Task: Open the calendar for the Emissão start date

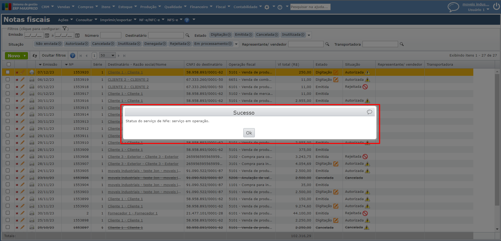Action: (47, 35)
